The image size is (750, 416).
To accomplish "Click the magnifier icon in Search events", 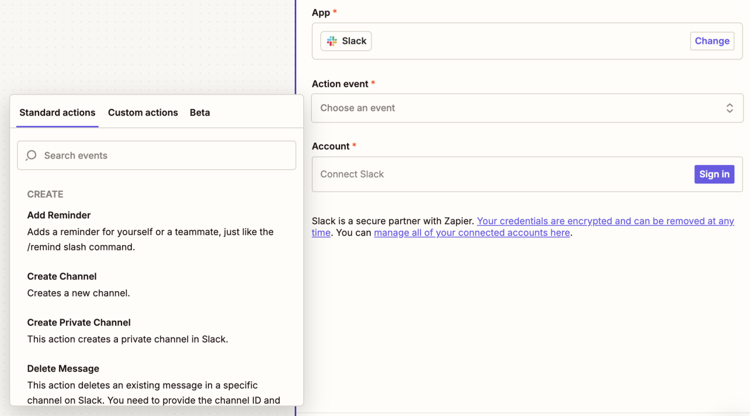I will click(x=31, y=155).
